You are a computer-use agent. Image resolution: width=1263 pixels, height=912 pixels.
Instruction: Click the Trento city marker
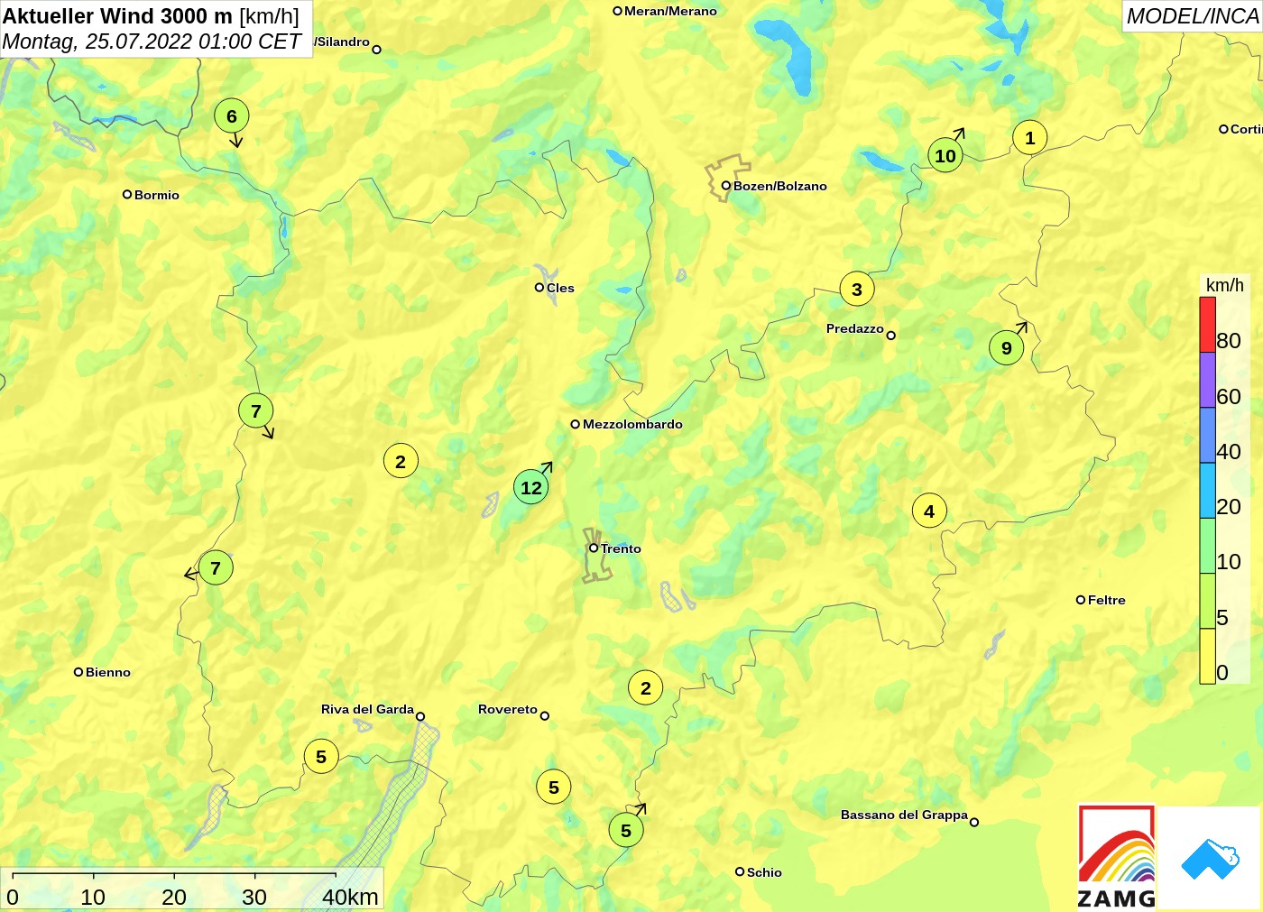[594, 548]
